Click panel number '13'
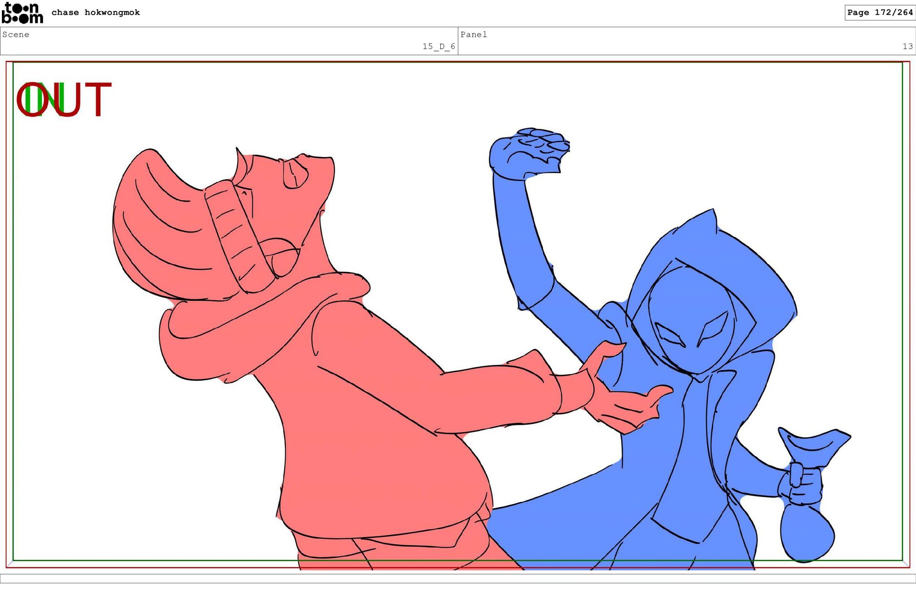Screen dimensions: 916x592 (x=907, y=46)
